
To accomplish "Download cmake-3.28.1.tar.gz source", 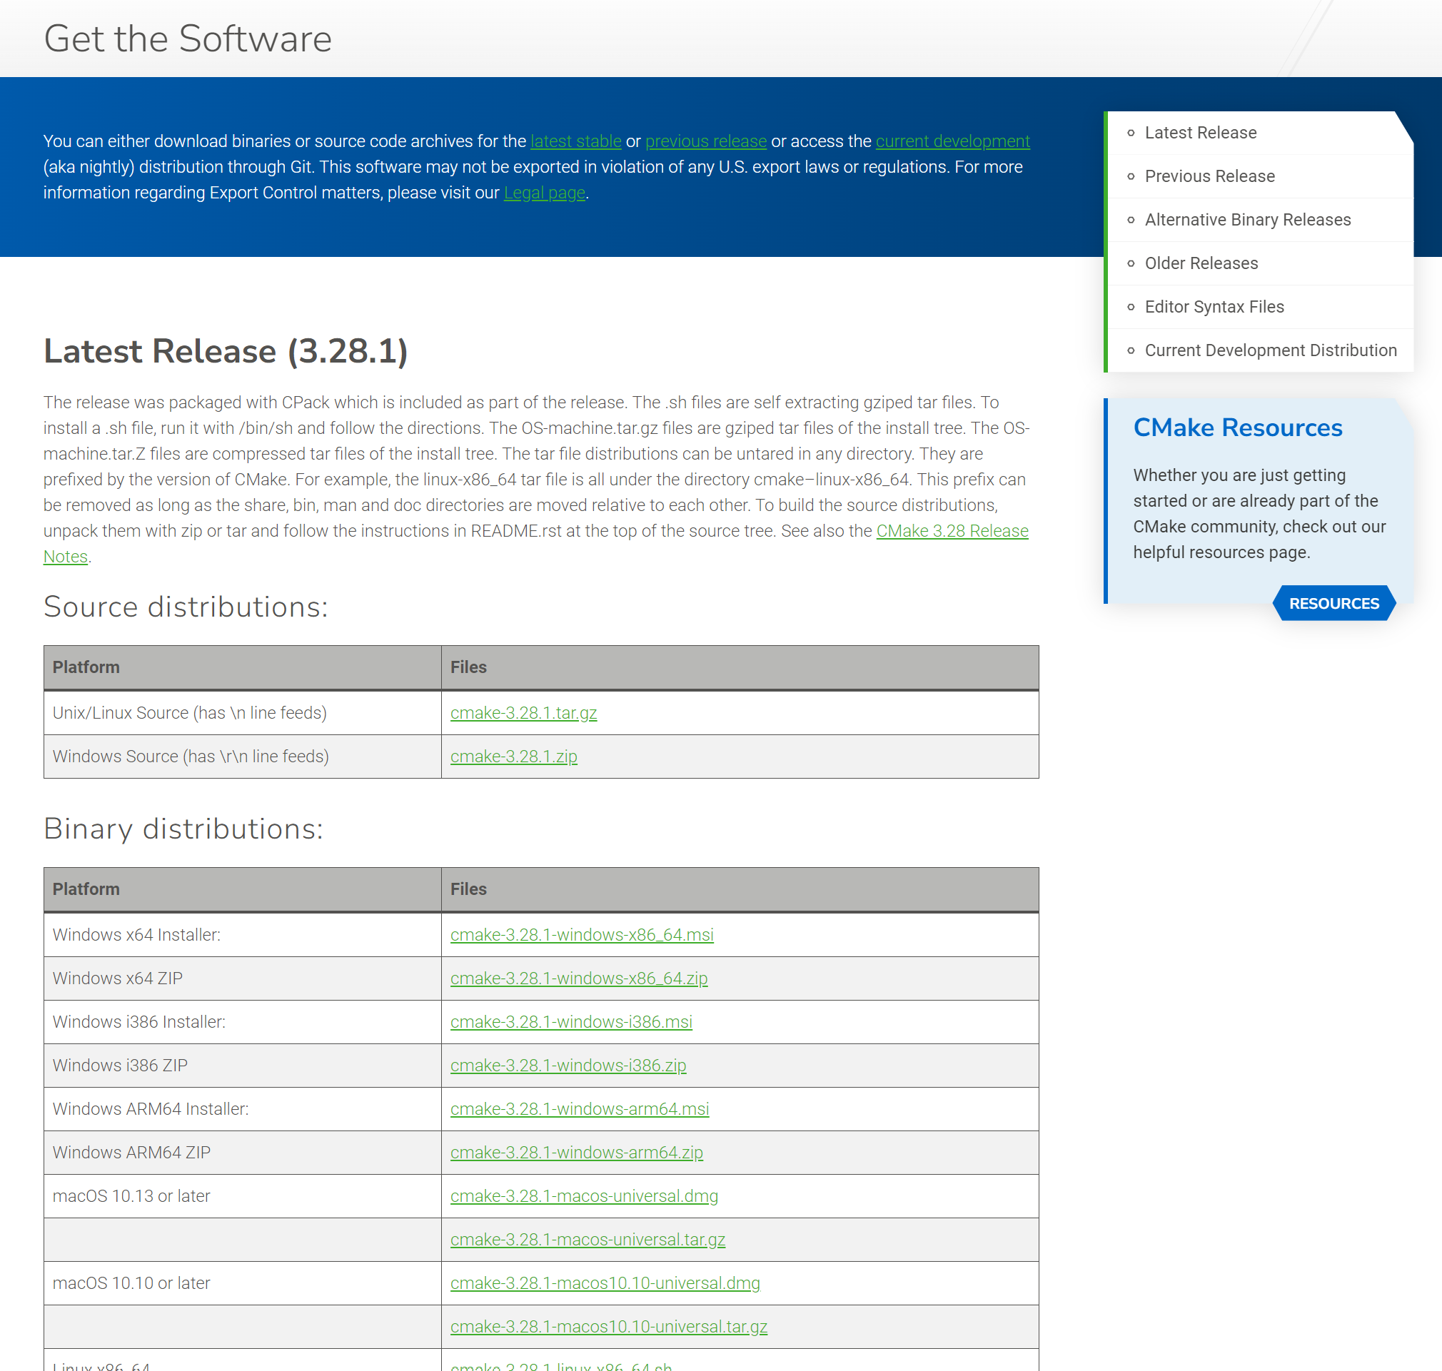I will (523, 713).
